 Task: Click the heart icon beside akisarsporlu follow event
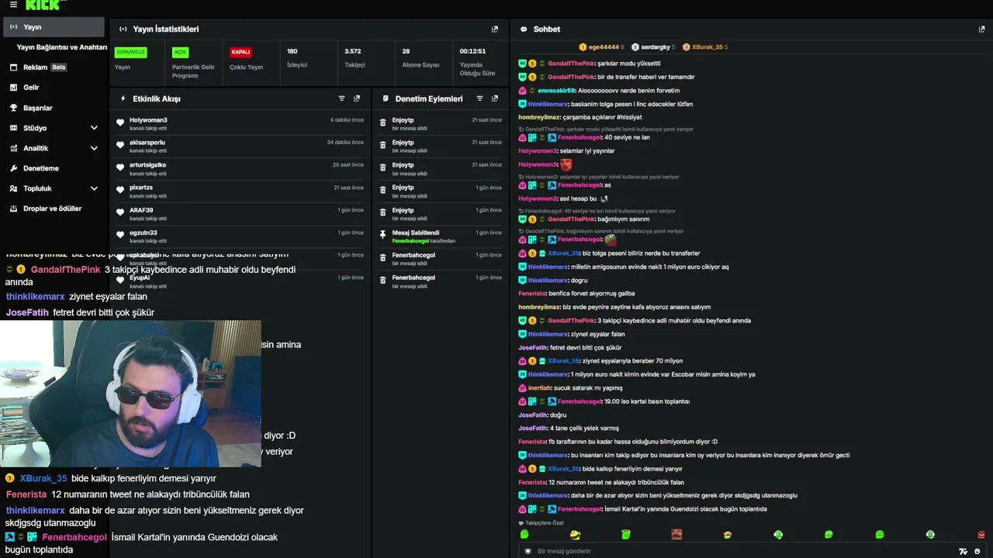pyautogui.click(x=120, y=145)
